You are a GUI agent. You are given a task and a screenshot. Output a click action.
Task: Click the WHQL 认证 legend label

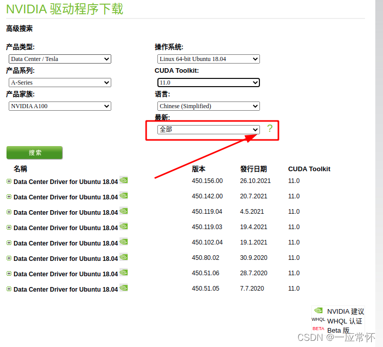coord(345,321)
